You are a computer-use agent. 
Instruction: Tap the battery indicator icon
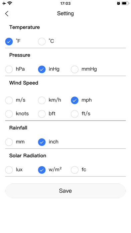point(125,3)
